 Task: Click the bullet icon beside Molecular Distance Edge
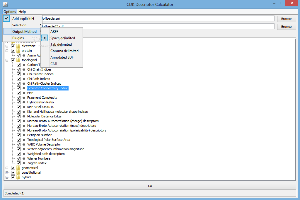coord(24,116)
